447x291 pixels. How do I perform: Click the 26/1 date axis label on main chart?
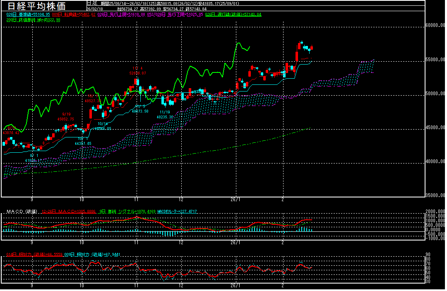click(x=235, y=199)
